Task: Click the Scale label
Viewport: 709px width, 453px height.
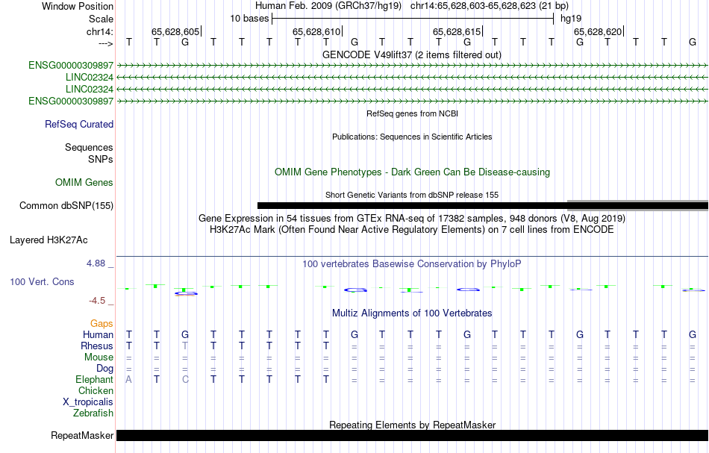Action: tap(101, 19)
